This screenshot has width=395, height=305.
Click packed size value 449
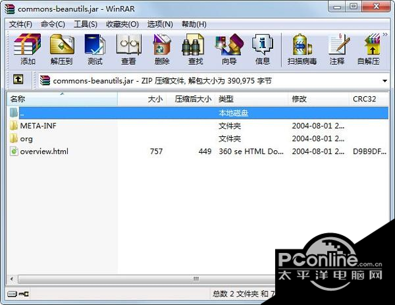pyautogui.click(x=205, y=152)
